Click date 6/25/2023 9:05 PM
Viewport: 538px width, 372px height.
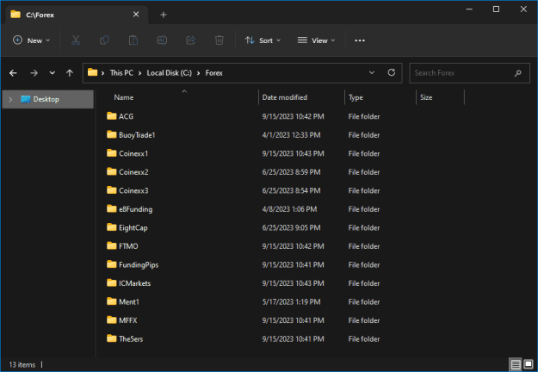(x=291, y=227)
